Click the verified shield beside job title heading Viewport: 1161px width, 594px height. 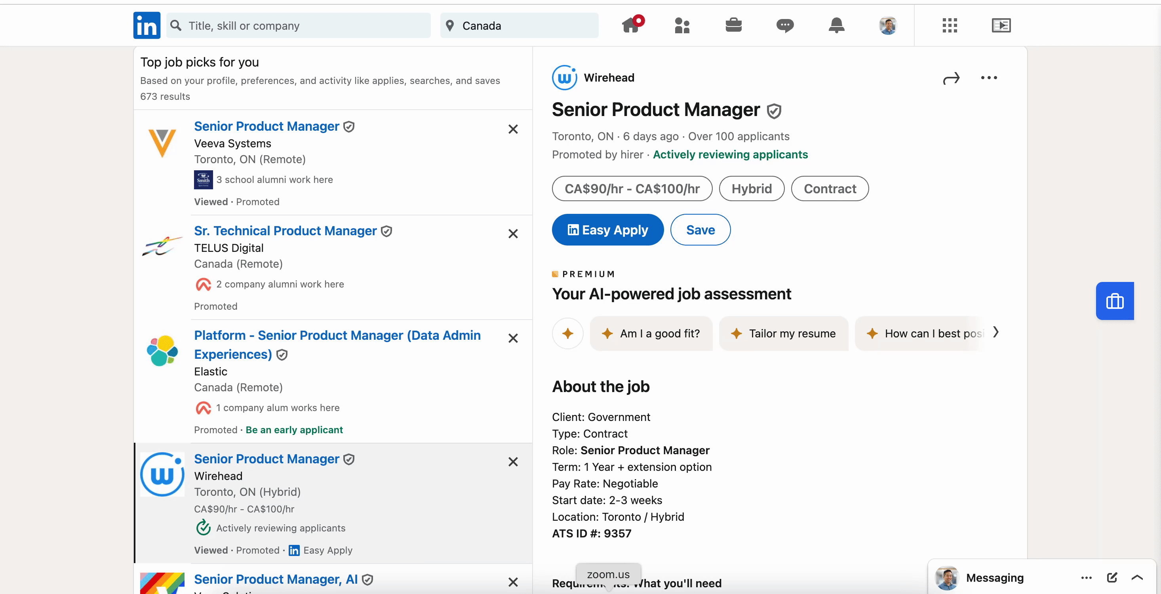pos(774,111)
